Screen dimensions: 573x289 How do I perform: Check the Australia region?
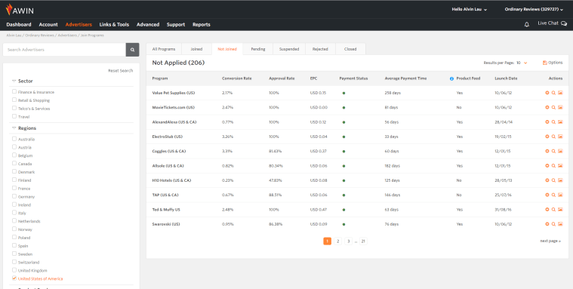tap(14, 139)
